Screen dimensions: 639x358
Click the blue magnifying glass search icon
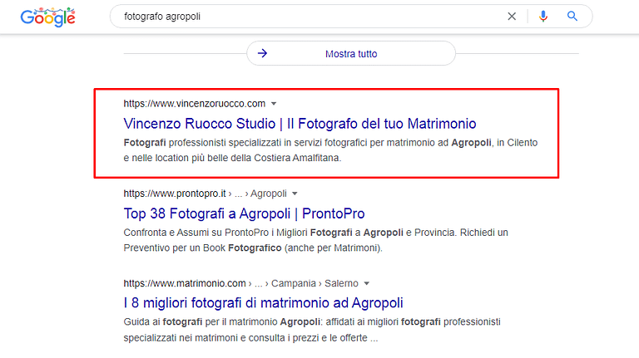[572, 17]
